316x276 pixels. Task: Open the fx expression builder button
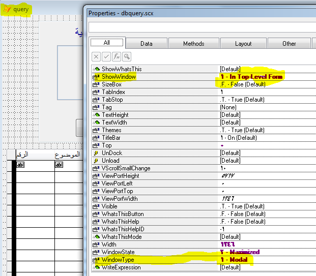117,57
